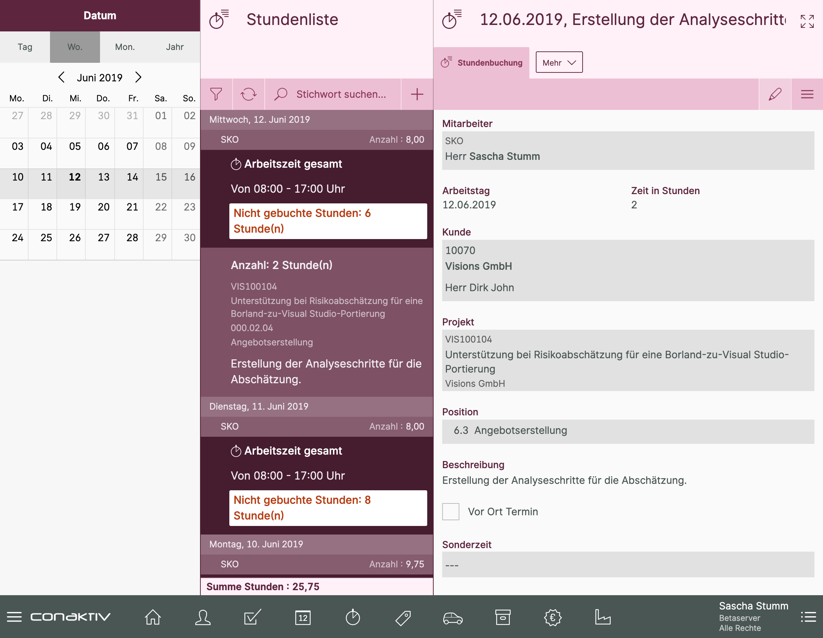Switch calendar to Tag view
The image size is (823, 638).
(x=25, y=47)
